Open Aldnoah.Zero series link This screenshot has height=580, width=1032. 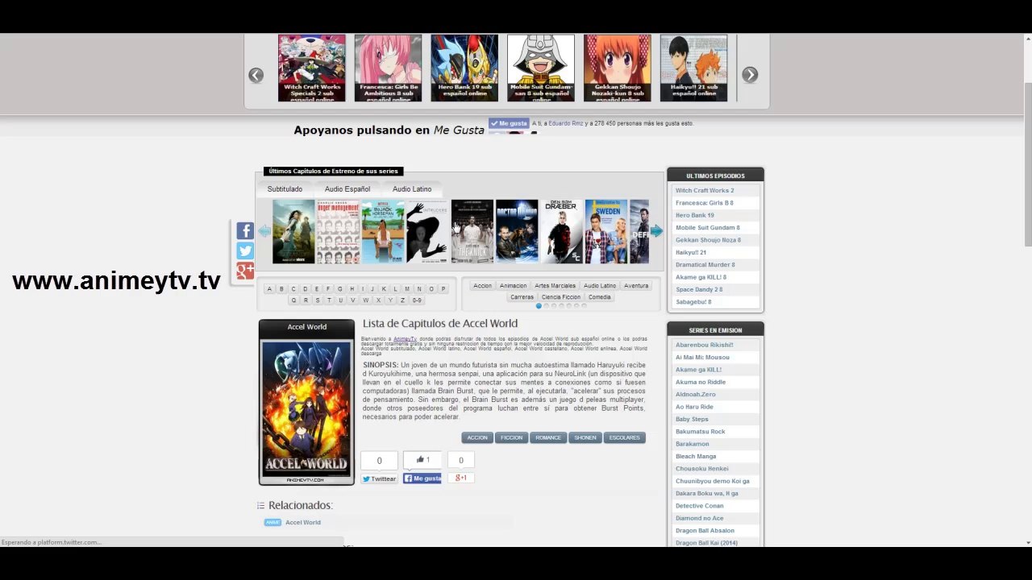pos(696,394)
